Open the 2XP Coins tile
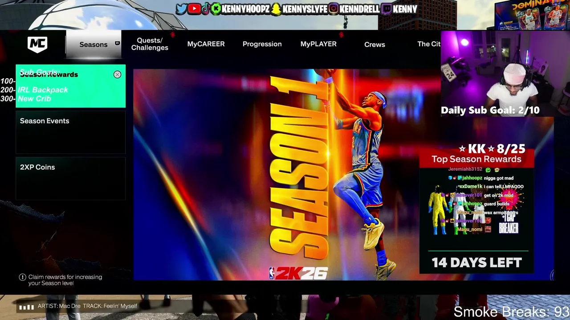570x320 pixels. [71, 178]
